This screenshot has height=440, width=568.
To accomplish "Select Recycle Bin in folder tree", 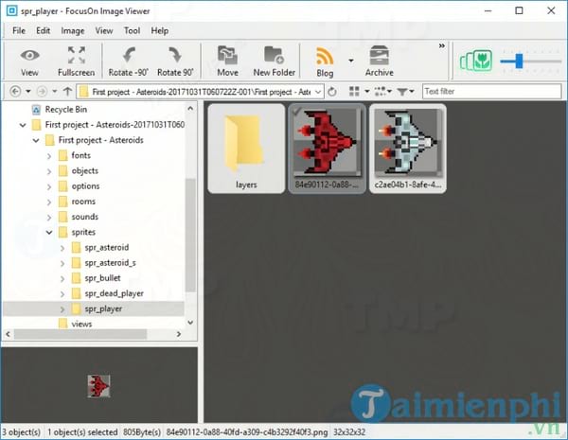I will [66, 110].
